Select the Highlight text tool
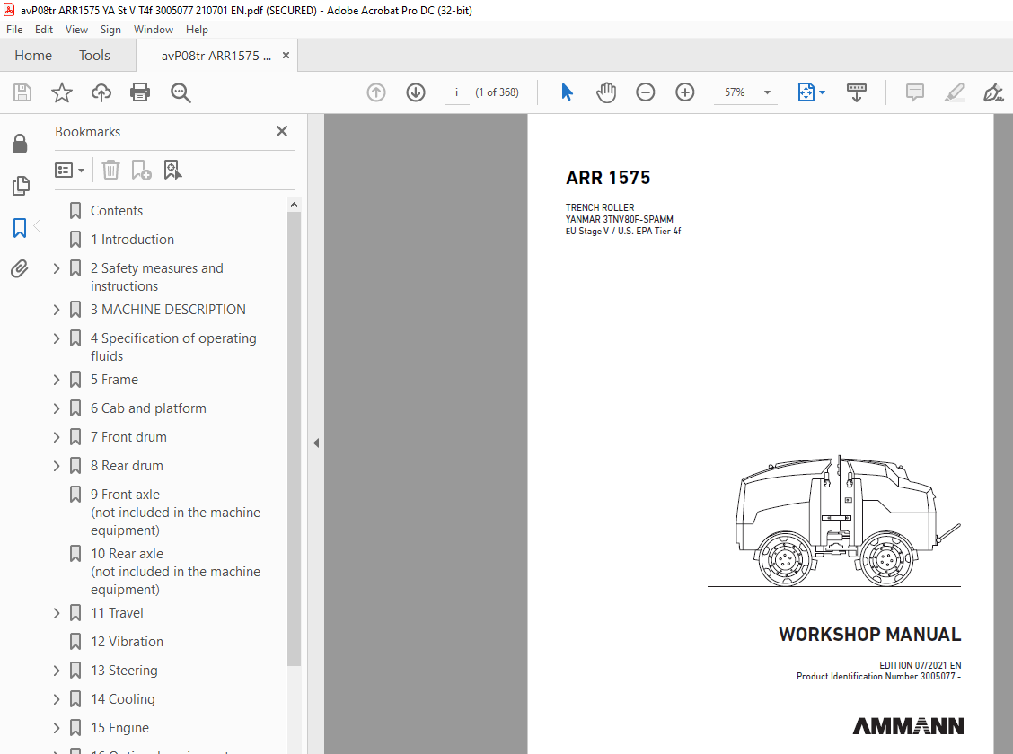Image resolution: width=1013 pixels, height=754 pixels. 955,92
